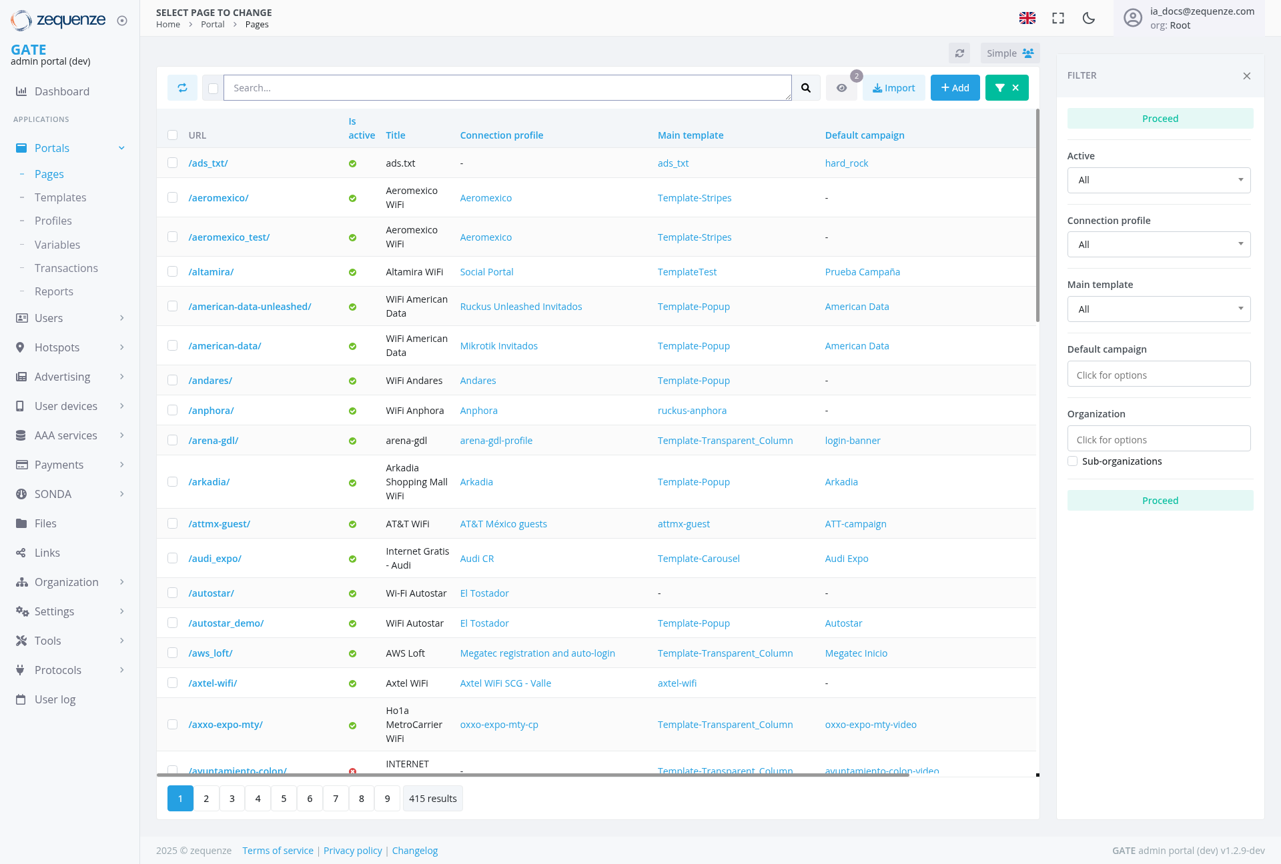The image size is (1281, 864).
Task: Select the /autostar/ row checkbox
Action: 173,593
